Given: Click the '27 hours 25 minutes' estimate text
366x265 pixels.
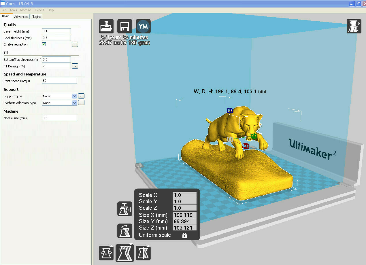Looking at the screenshot, I should 124,37.
